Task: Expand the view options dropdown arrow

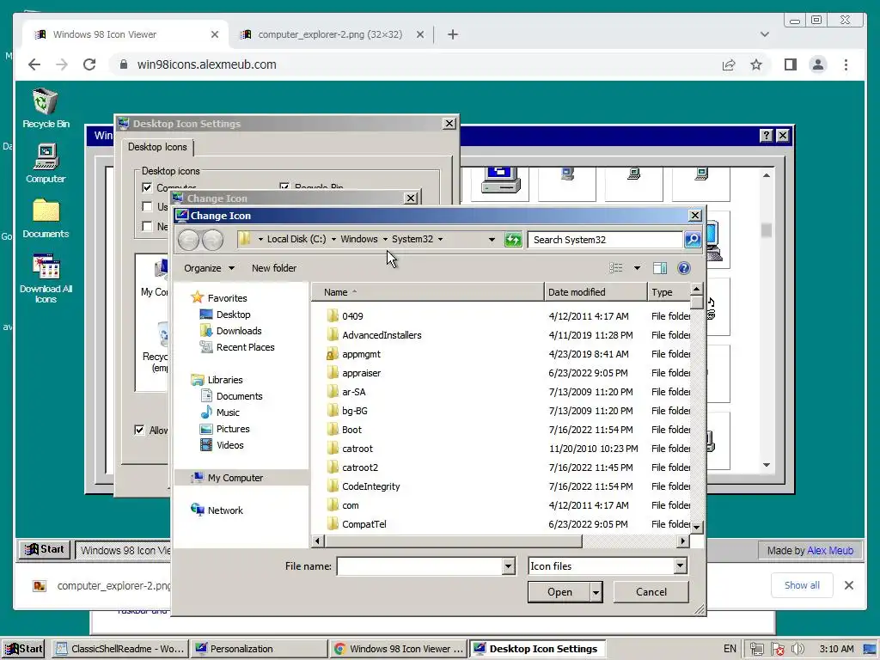Action: (637, 268)
